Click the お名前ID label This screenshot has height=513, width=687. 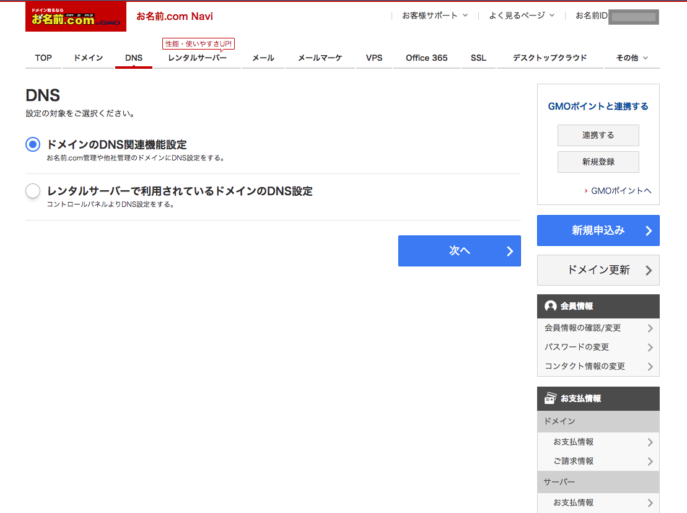tap(592, 15)
